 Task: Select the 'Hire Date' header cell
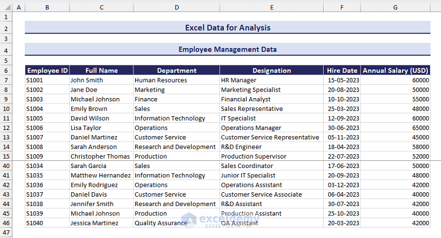click(x=342, y=71)
